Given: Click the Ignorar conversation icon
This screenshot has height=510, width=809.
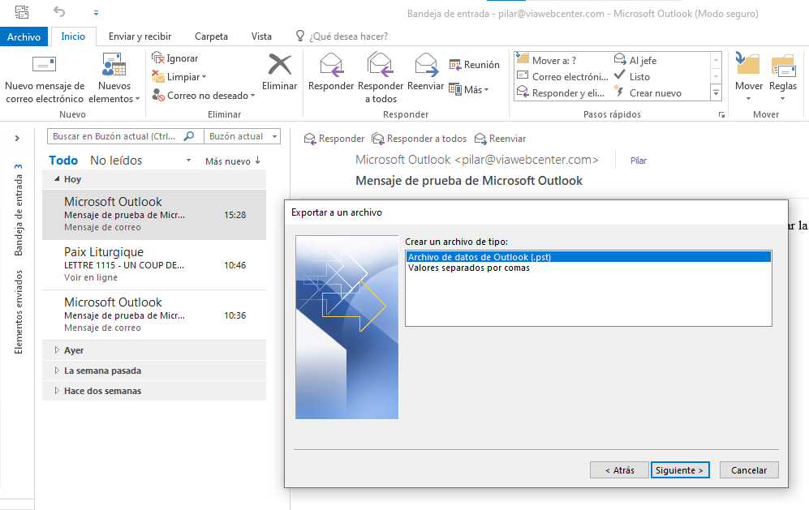Looking at the screenshot, I should 158,58.
